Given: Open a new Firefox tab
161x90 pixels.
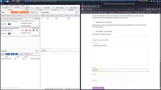Looking at the screenshot, I should point(101,6).
